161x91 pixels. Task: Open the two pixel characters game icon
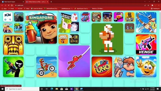click(x=130, y=28)
